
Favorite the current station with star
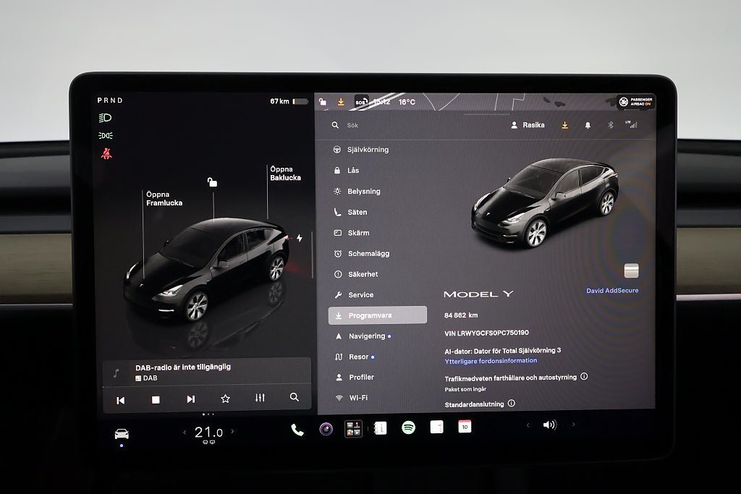click(226, 399)
